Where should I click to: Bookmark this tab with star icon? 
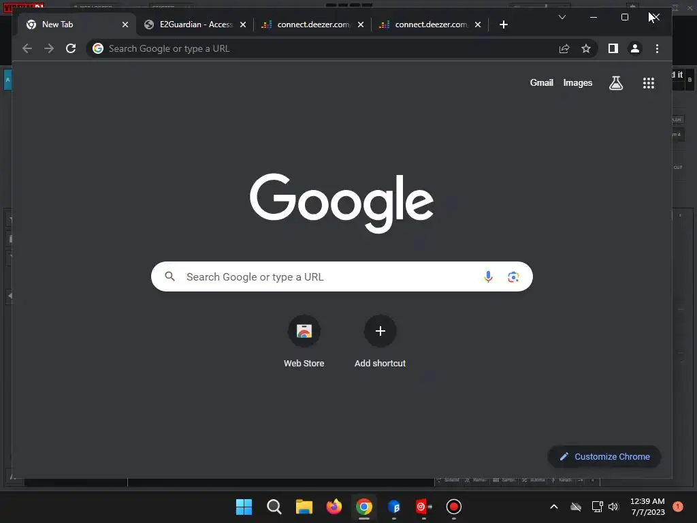(x=586, y=48)
